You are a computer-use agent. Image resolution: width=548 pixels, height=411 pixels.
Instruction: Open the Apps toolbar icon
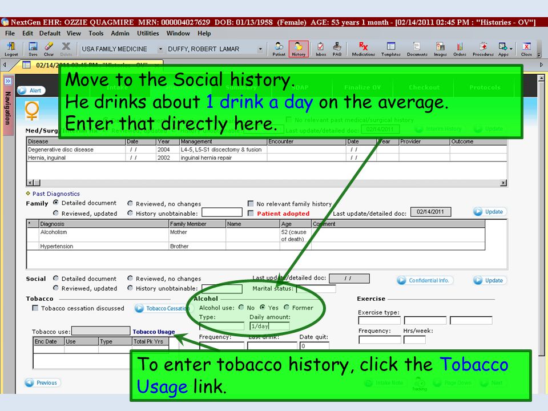point(503,49)
